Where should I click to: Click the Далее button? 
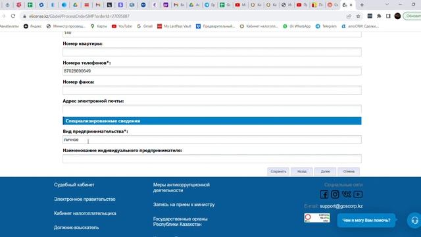[325, 171]
